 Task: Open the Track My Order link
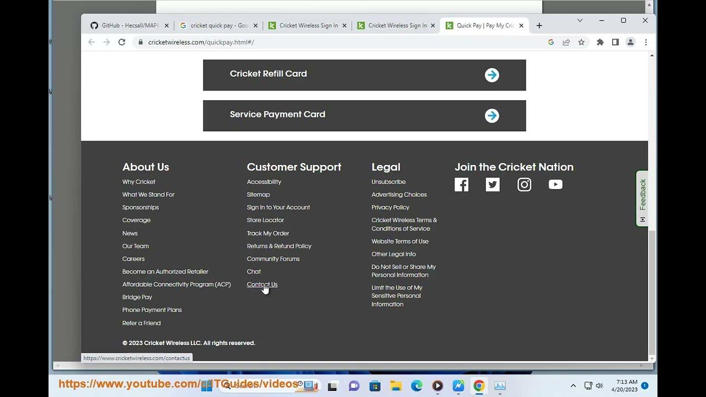[268, 233]
